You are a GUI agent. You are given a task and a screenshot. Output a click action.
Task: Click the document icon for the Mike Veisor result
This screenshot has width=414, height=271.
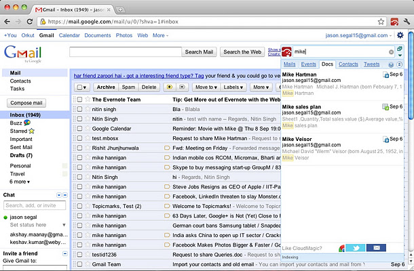(385, 139)
